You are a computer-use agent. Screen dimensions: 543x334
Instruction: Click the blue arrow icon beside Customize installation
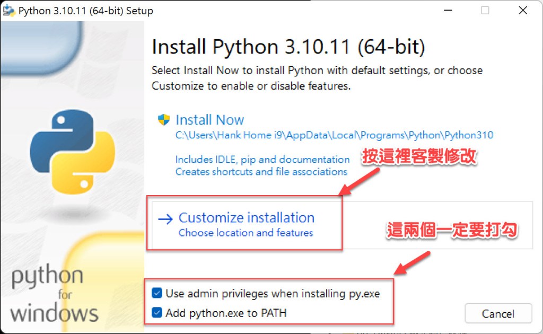coord(165,219)
